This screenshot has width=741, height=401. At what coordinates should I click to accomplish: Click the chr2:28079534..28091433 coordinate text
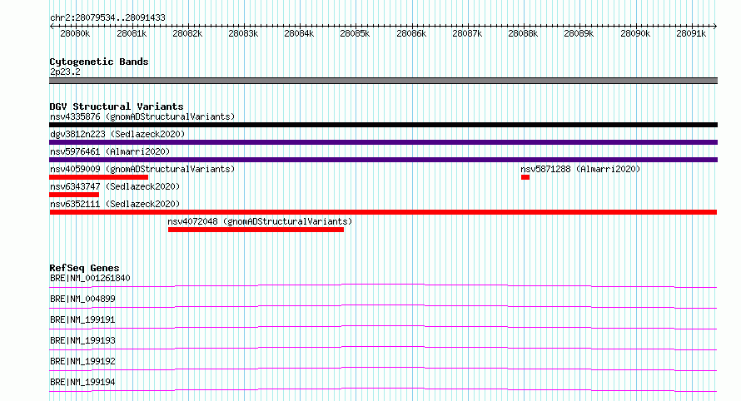coord(107,18)
